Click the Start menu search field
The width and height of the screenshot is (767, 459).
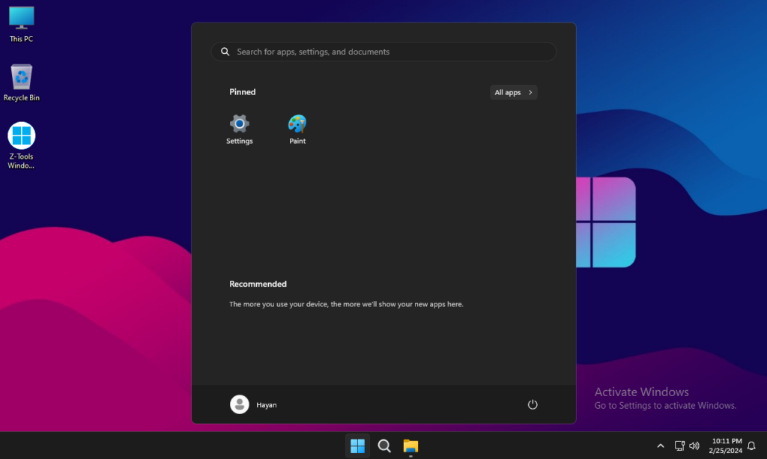(389, 52)
